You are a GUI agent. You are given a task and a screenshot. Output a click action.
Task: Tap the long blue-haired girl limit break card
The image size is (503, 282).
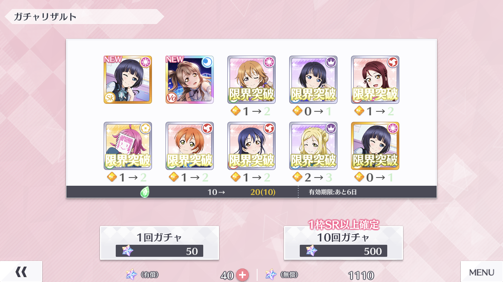pos(251,146)
